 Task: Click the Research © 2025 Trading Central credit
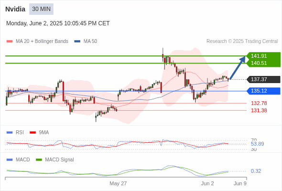[242, 42]
